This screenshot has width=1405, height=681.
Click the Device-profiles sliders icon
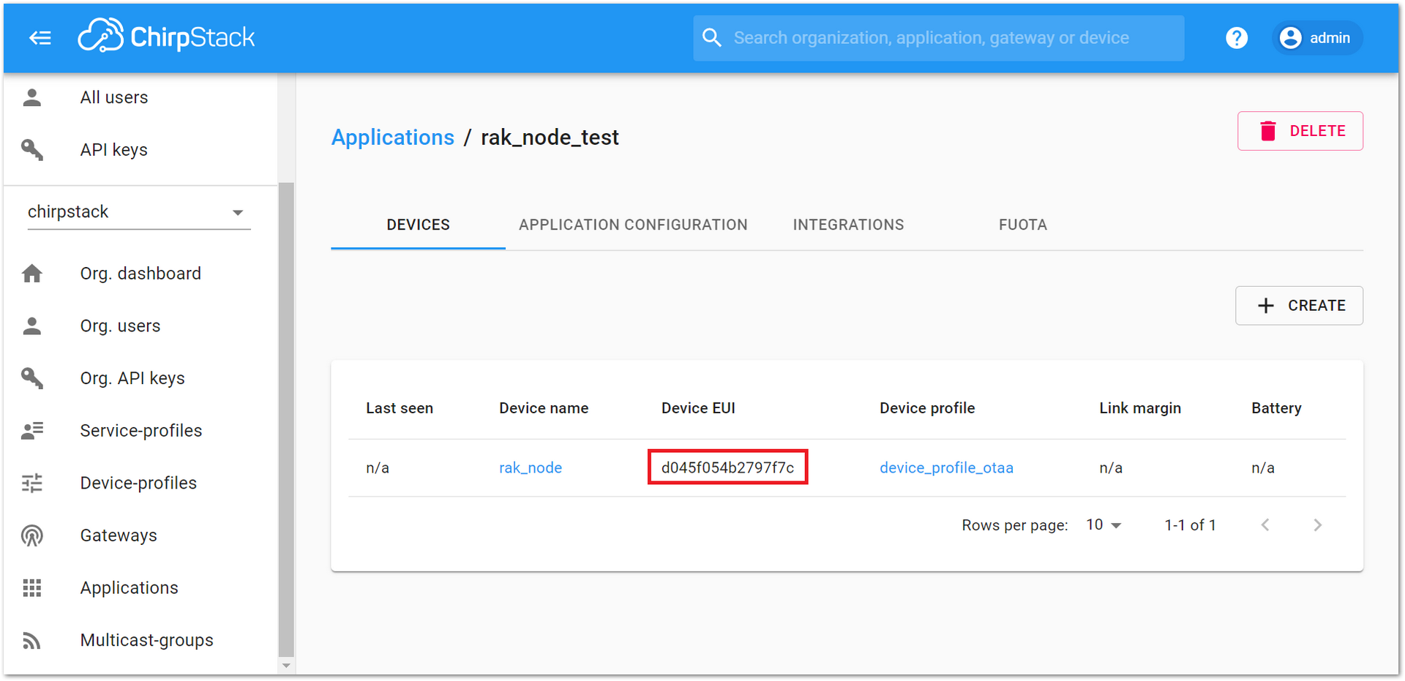tap(32, 483)
